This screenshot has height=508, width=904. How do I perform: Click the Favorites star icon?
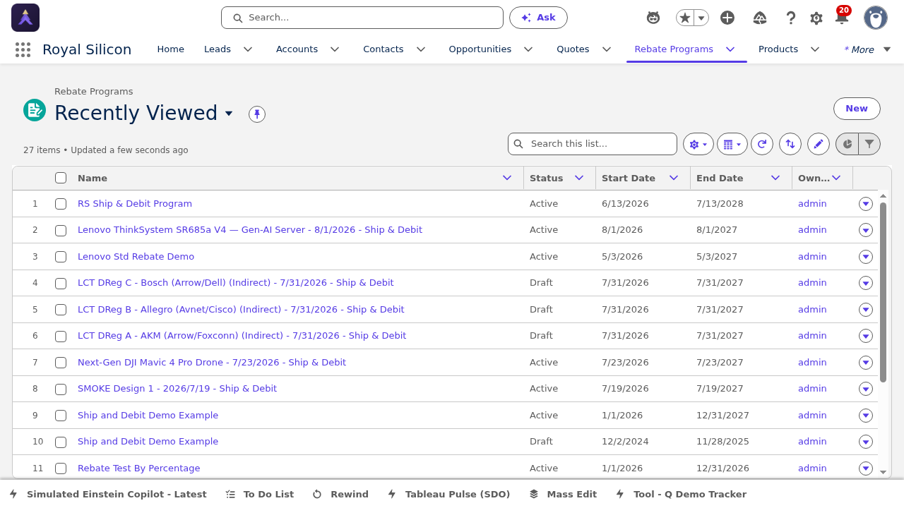[684, 18]
